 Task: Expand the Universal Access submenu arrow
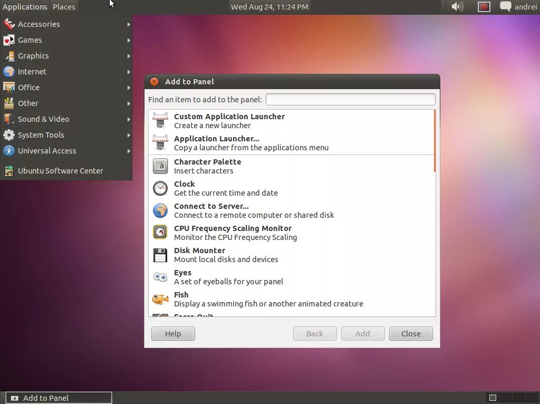pos(129,151)
